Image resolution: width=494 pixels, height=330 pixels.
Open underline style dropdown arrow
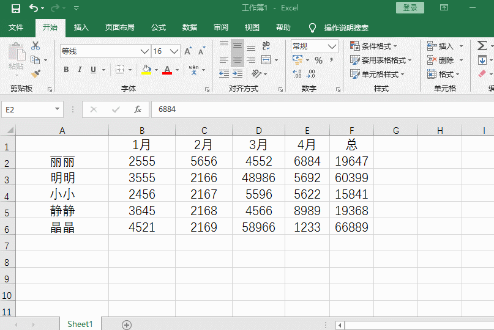pos(103,70)
